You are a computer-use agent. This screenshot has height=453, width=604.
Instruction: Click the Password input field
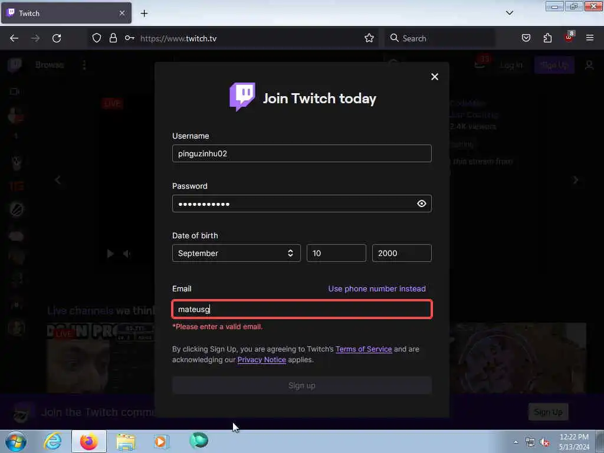(x=301, y=203)
